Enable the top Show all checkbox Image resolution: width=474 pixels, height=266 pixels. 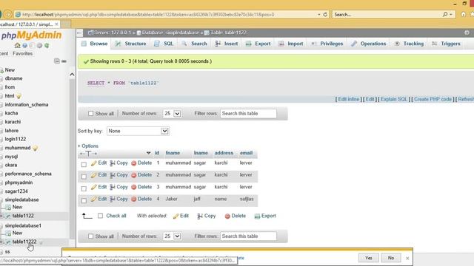[x=90, y=114]
